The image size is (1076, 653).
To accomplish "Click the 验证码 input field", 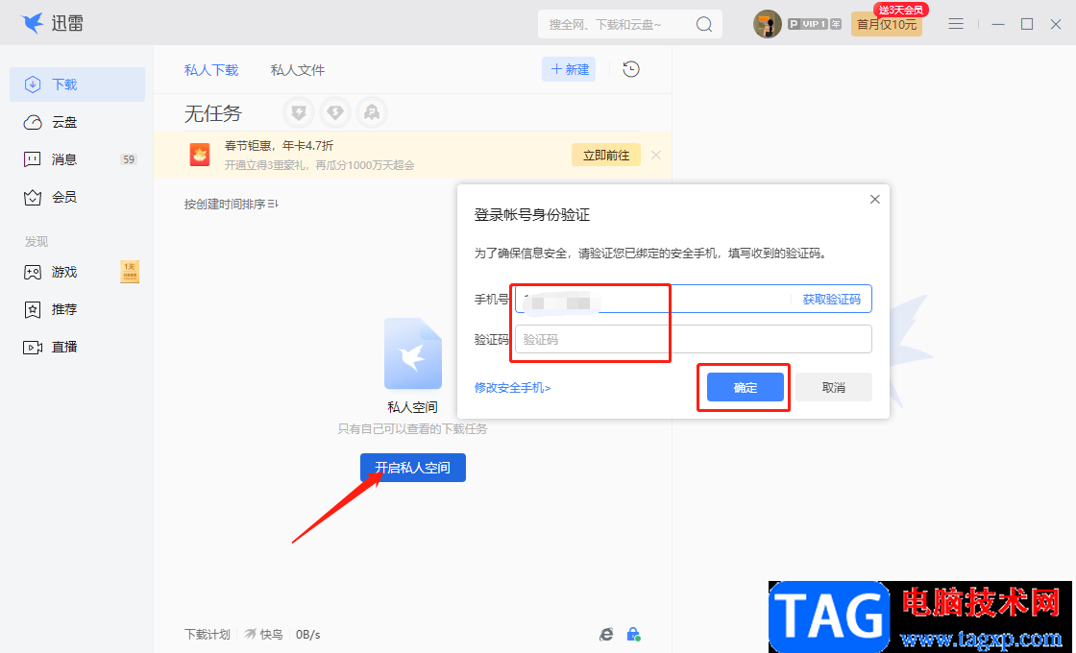I will [694, 339].
